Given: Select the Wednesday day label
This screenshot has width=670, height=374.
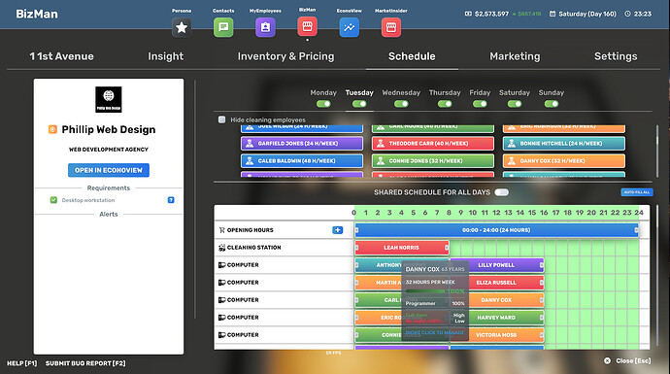Looking at the screenshot, I should point(401,92).
